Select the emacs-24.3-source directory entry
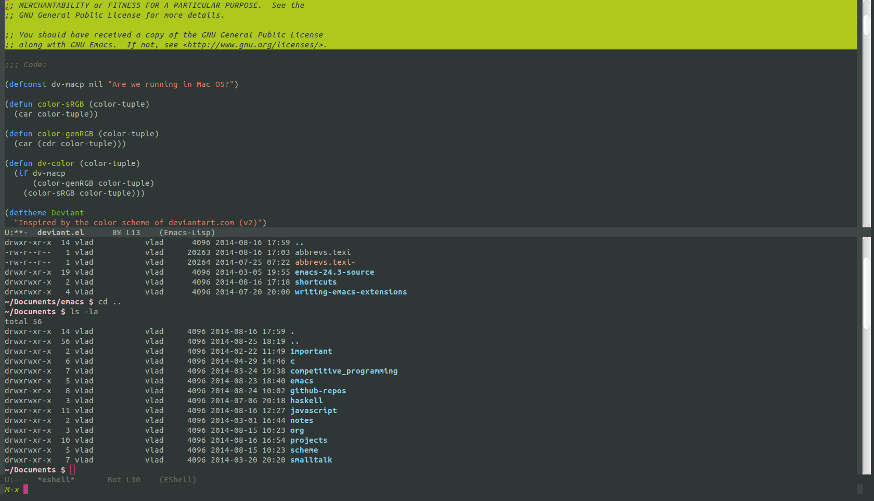Viewport: 874px width, 501px height. tap(335, 272)
